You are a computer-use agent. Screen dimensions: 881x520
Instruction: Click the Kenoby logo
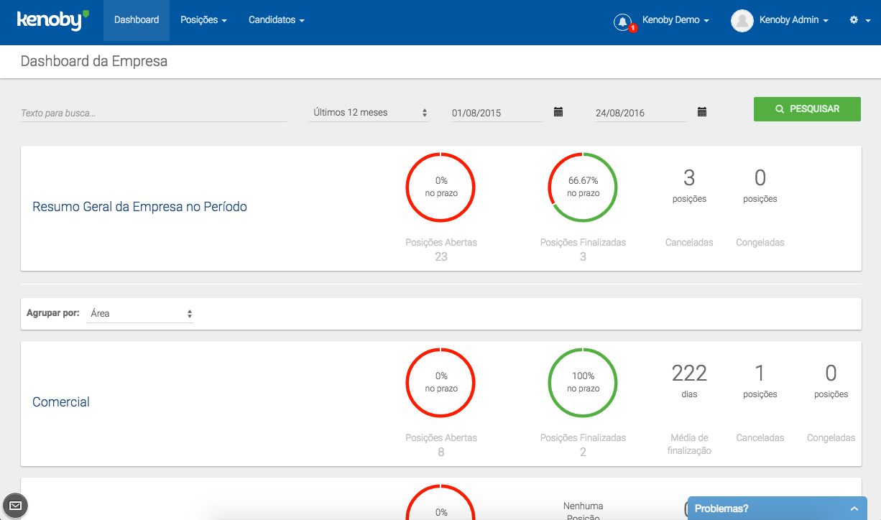53,20
